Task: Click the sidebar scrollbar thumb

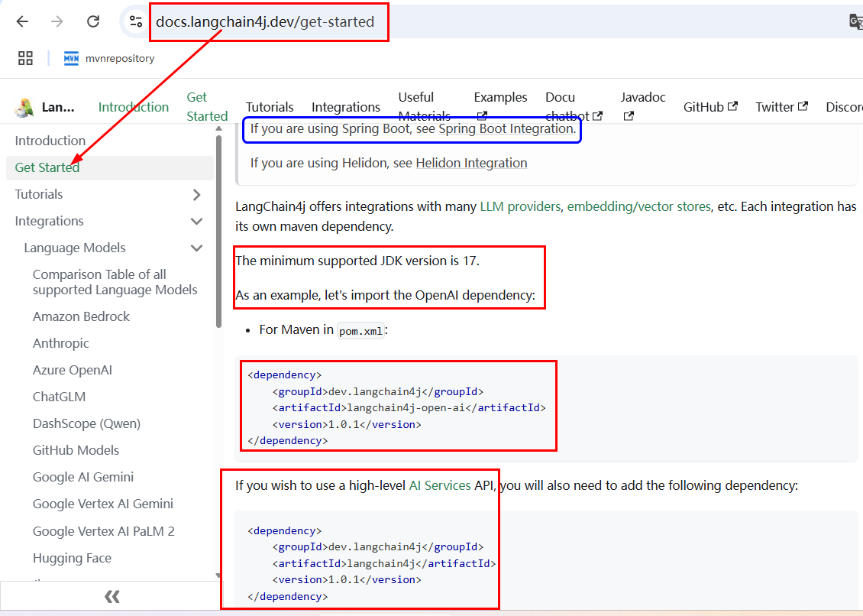Action: (x=218, y=232)
